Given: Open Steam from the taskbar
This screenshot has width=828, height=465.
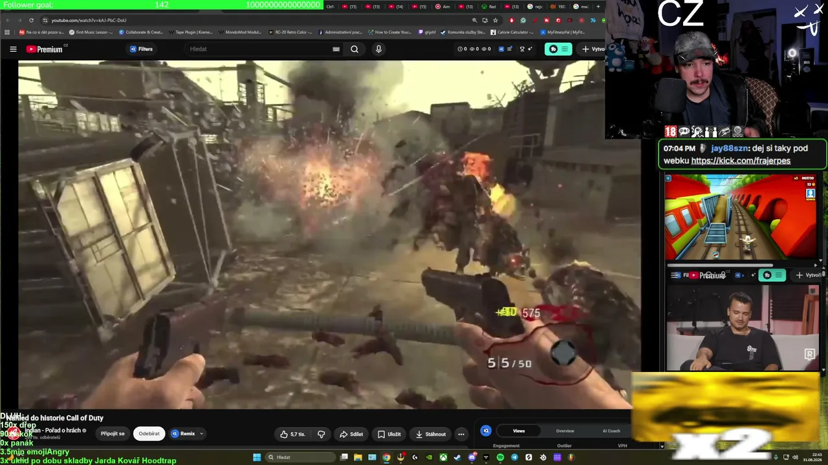Looking at the screenshot, I should (457, 457).
